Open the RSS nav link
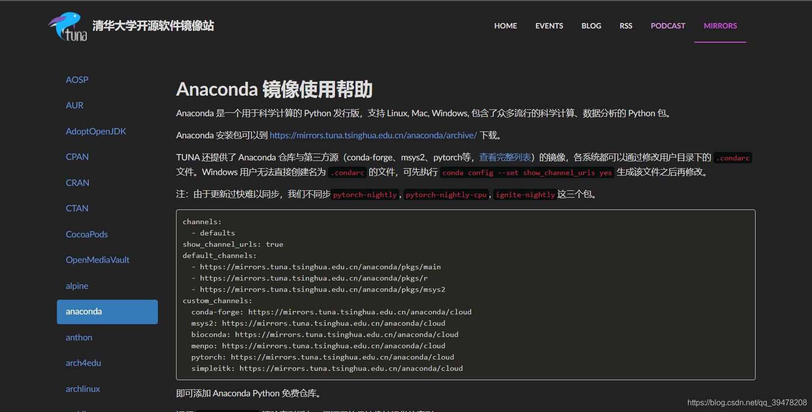The height and width of the screenshot is (412, 812). 626,26
